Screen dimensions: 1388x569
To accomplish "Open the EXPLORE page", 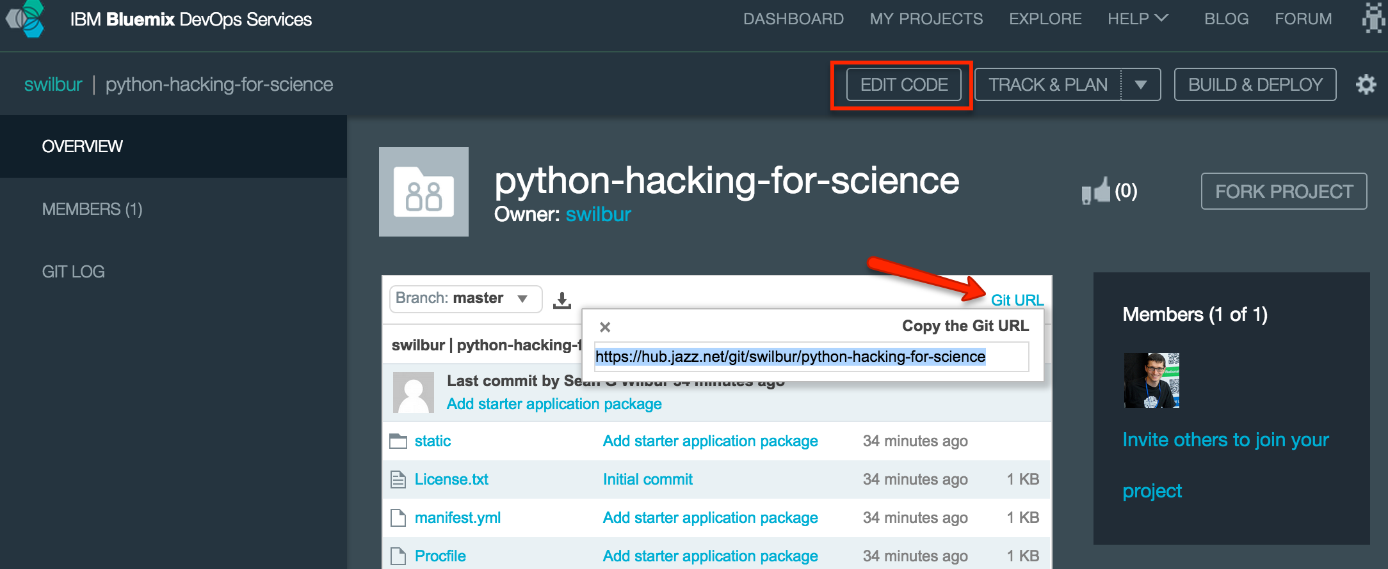I will pyautogui.click(x=1045, y=19).
